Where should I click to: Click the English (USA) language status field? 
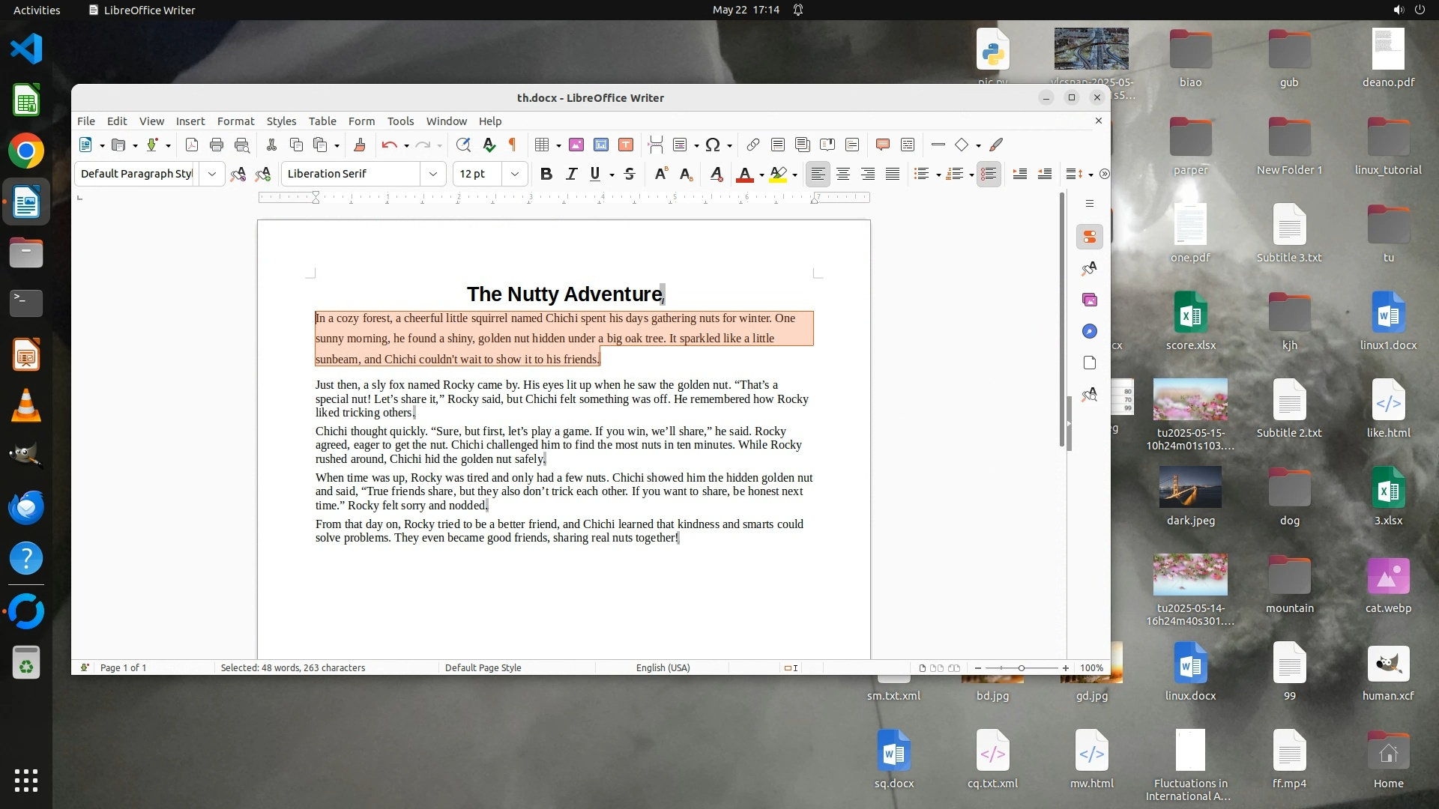pos(663,667)
